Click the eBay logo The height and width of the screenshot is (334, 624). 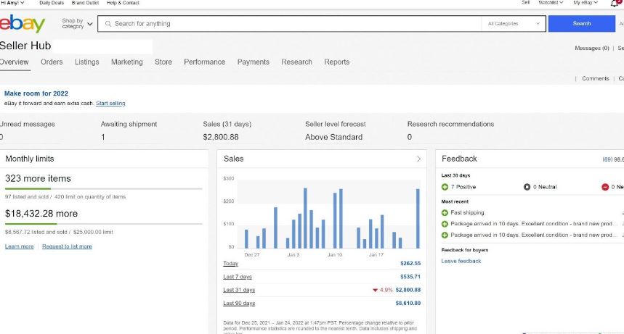23,23
